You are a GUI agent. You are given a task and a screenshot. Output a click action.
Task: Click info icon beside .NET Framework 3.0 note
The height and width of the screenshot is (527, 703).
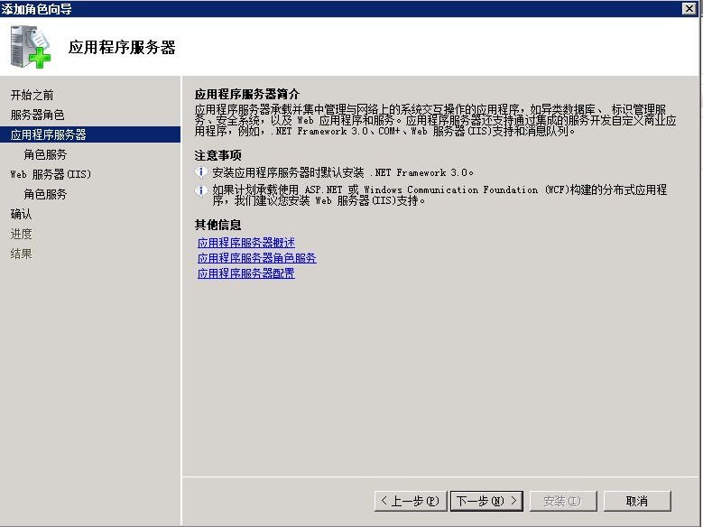pyautogui.click(x=201, y=172)
